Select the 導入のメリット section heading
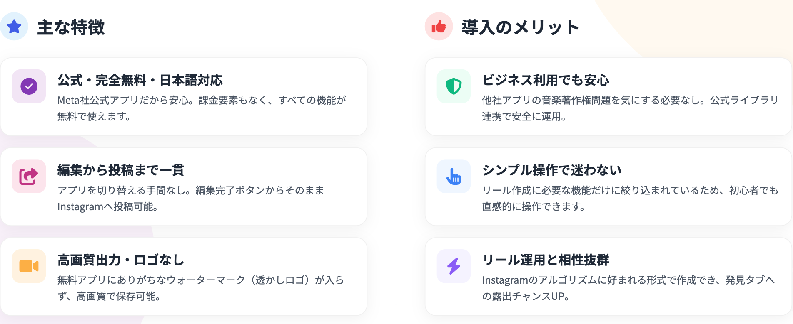 [520, 27]
